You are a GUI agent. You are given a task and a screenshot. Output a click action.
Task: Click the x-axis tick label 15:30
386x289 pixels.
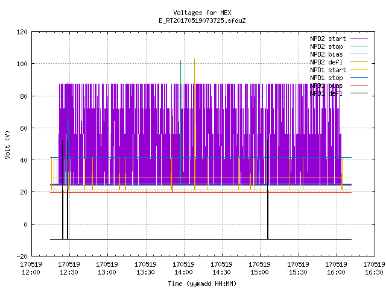click(298, 272)
